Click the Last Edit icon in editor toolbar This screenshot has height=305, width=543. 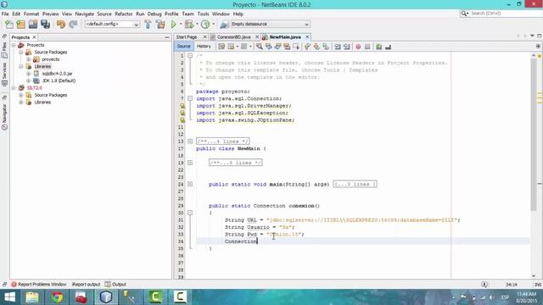click(x=221, y=47)
